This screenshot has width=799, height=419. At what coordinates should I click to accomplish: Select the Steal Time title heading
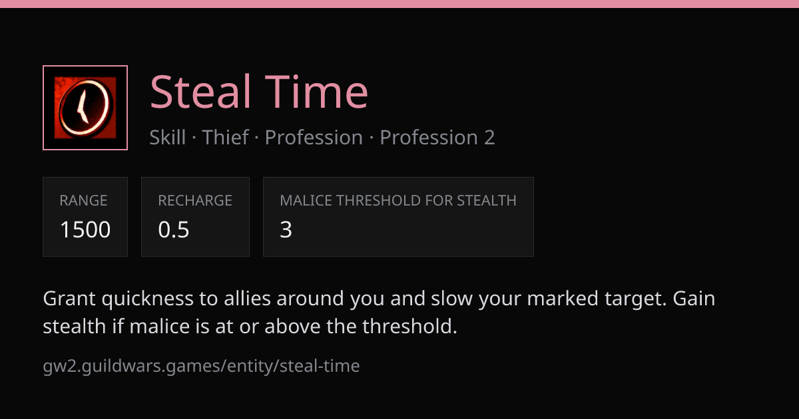[259, 92]
